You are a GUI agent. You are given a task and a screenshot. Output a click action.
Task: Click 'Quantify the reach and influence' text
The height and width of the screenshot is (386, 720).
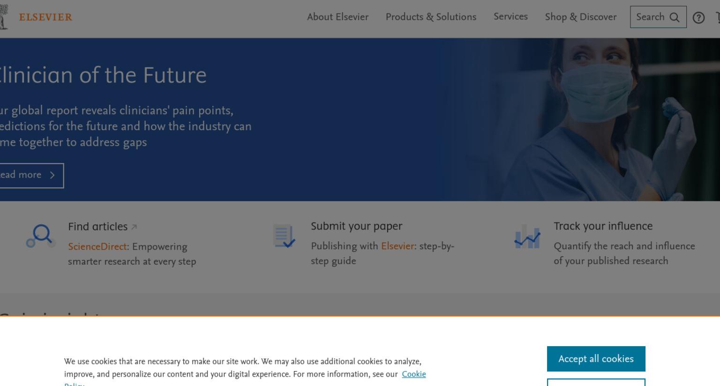[x=624, y=246]
